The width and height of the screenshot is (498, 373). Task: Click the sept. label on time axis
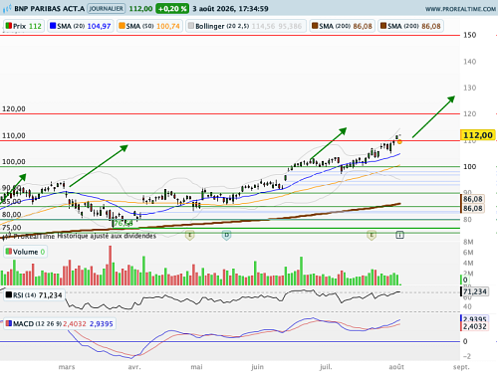tap(461, 367)
